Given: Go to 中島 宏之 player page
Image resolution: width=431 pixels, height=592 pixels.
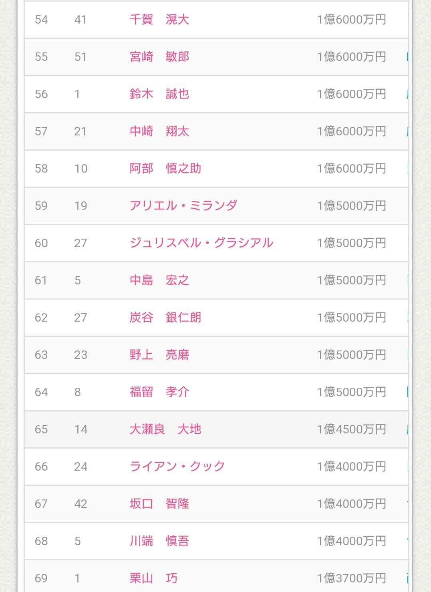Looking at the screenshot, I should (159, 280).
